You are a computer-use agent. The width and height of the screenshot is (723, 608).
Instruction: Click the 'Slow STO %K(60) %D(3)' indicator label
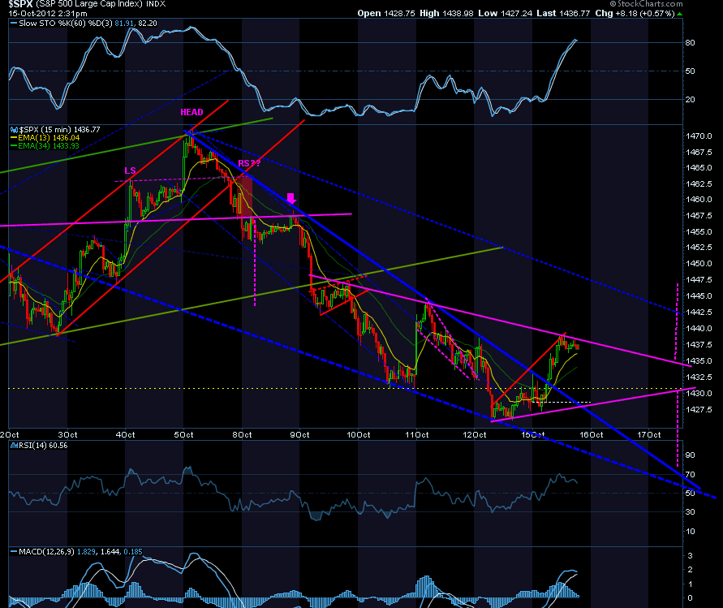pyautogui.click(x=66, y=23)
